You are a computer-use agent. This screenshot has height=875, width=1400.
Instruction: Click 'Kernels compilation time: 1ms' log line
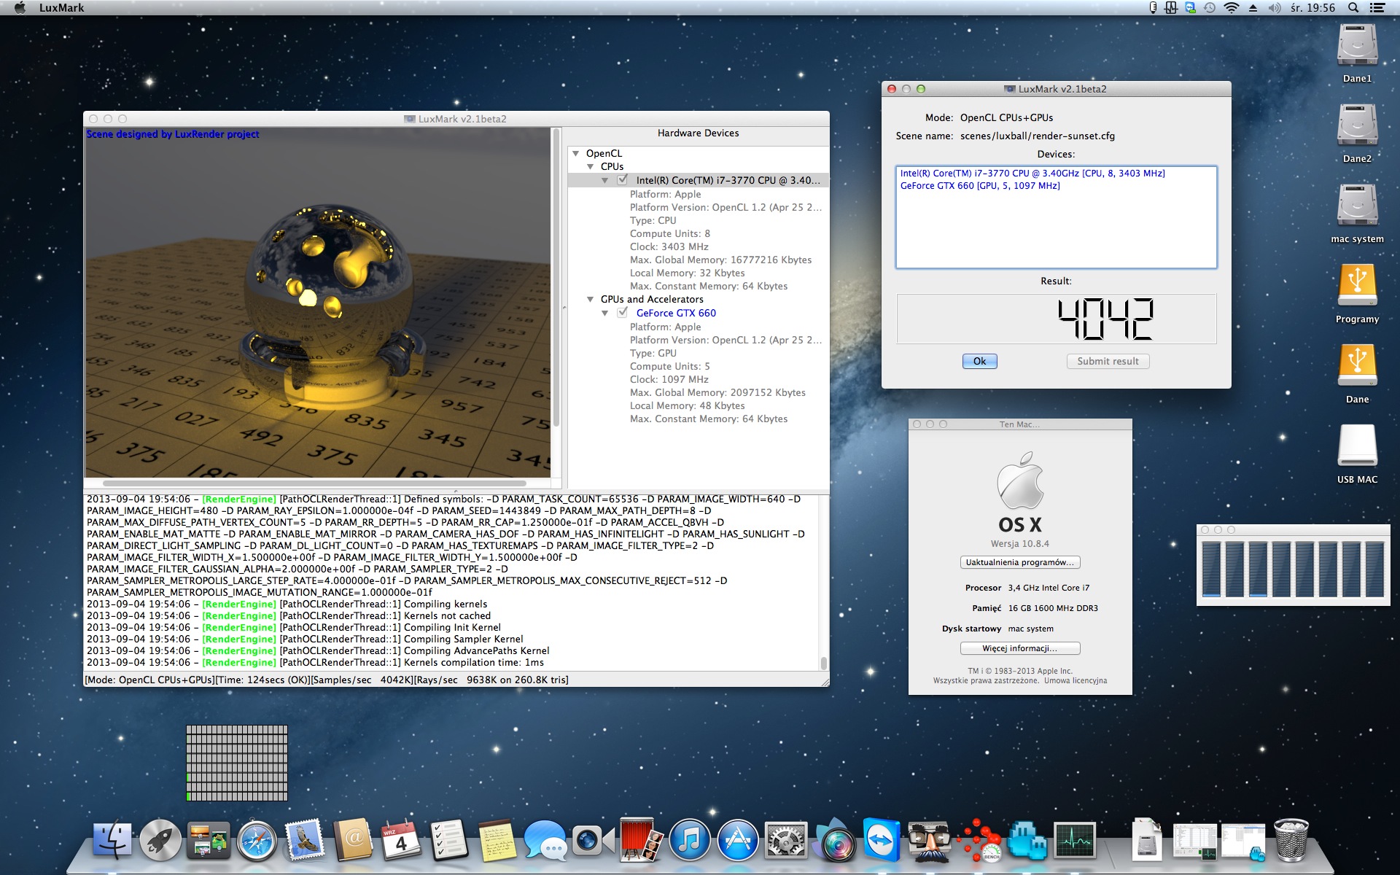click(x=474, y=662)
